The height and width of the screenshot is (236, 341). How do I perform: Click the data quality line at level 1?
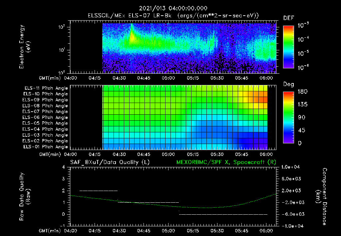click(x=148, y=202)
